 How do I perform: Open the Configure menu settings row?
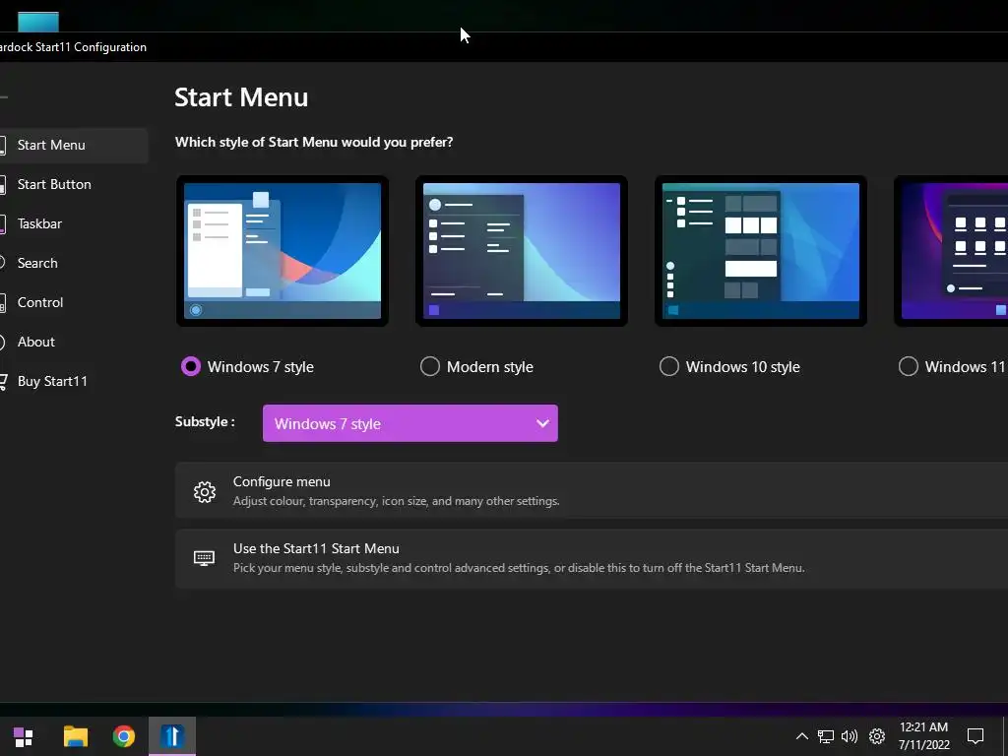click(x=592, y=490)
